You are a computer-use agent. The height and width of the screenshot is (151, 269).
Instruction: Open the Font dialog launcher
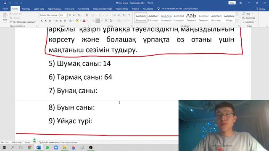(x=89, y=26)
